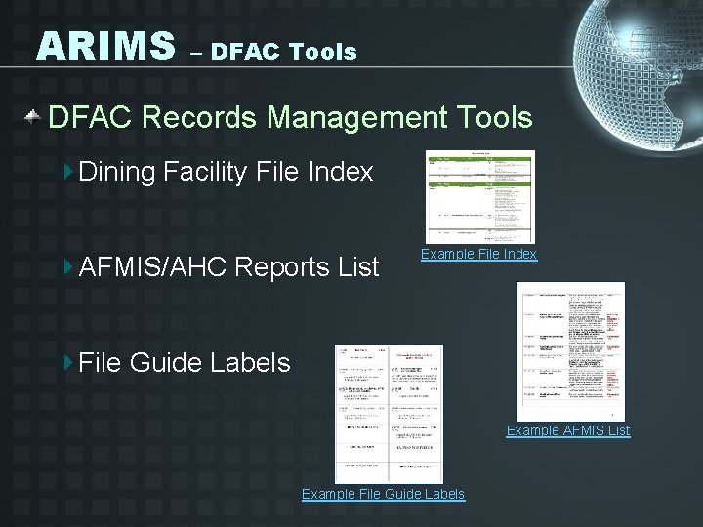Select the 'File Guide Labels' bullet text
The width and height of the screenshot is (703, 527).
[185, 362]
